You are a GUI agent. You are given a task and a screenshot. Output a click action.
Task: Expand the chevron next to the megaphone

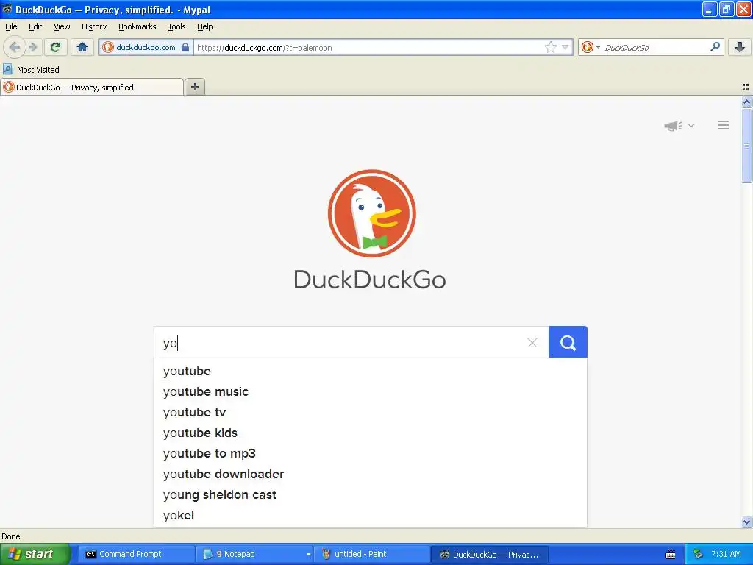click(x=691, y=125)
